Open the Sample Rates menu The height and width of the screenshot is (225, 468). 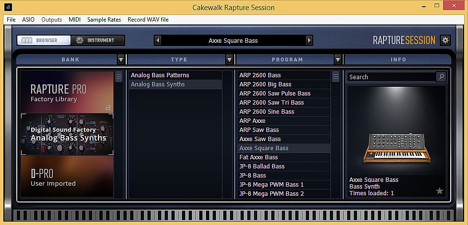pos(104,20)
